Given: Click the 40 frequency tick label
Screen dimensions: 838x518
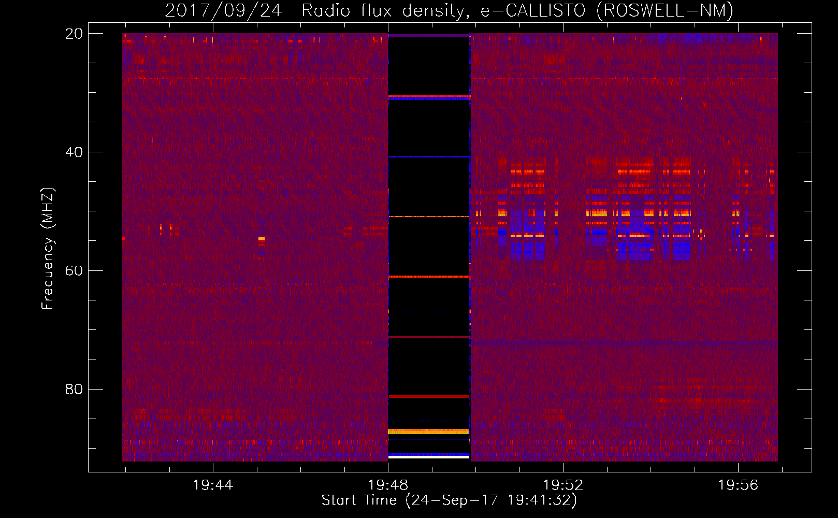Looking at the screenshot, I should tap(74, 152).
